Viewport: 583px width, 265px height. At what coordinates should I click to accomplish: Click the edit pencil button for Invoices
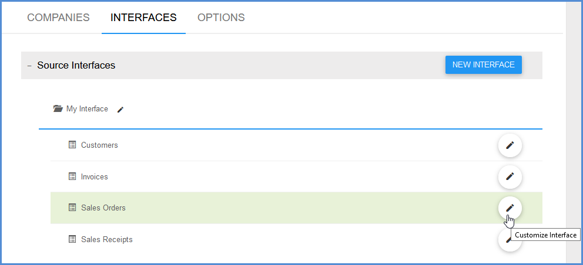[x=510, y=176]
